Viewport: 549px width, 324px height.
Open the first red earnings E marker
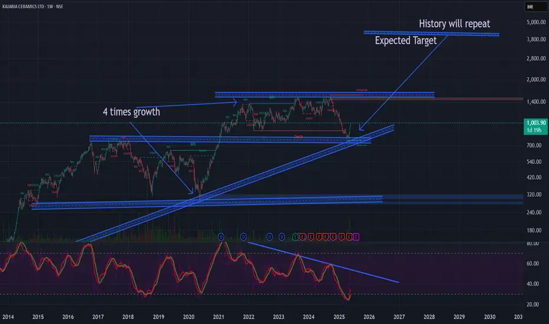(303, 237)
